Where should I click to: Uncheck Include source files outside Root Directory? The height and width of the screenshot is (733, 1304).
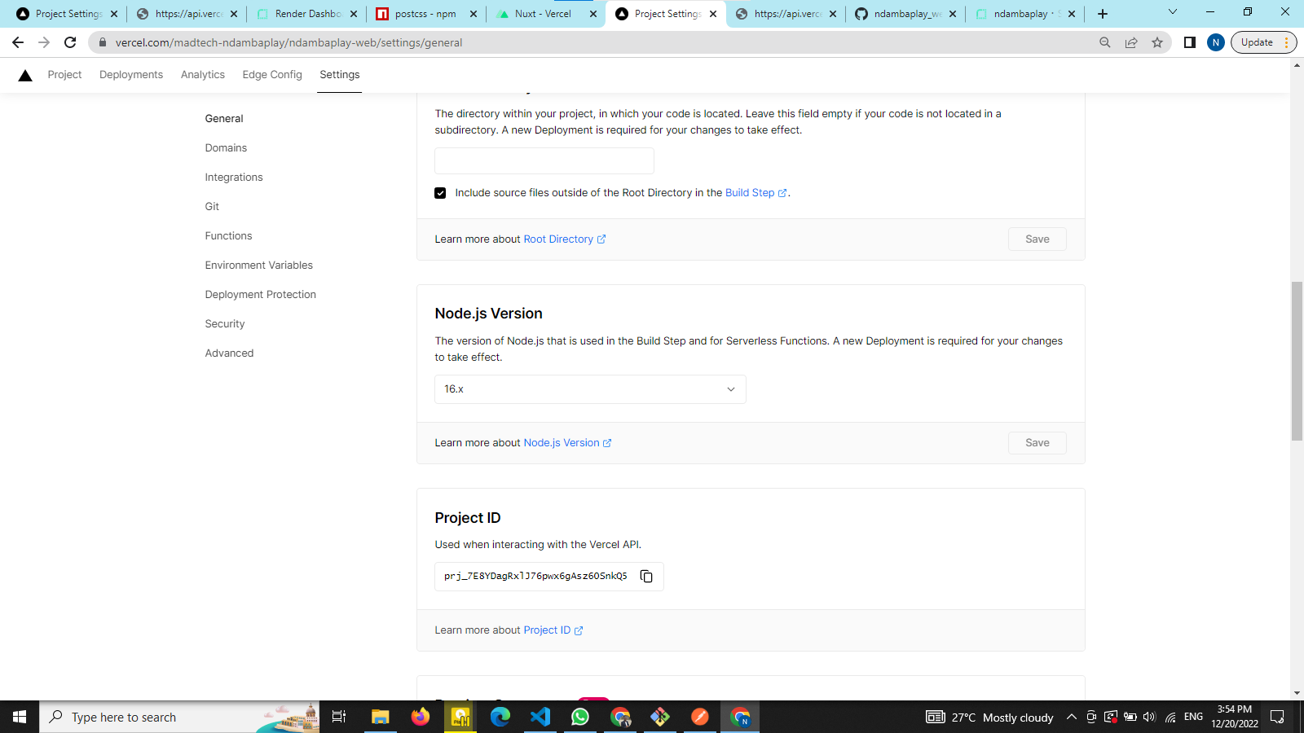point(440,193)
